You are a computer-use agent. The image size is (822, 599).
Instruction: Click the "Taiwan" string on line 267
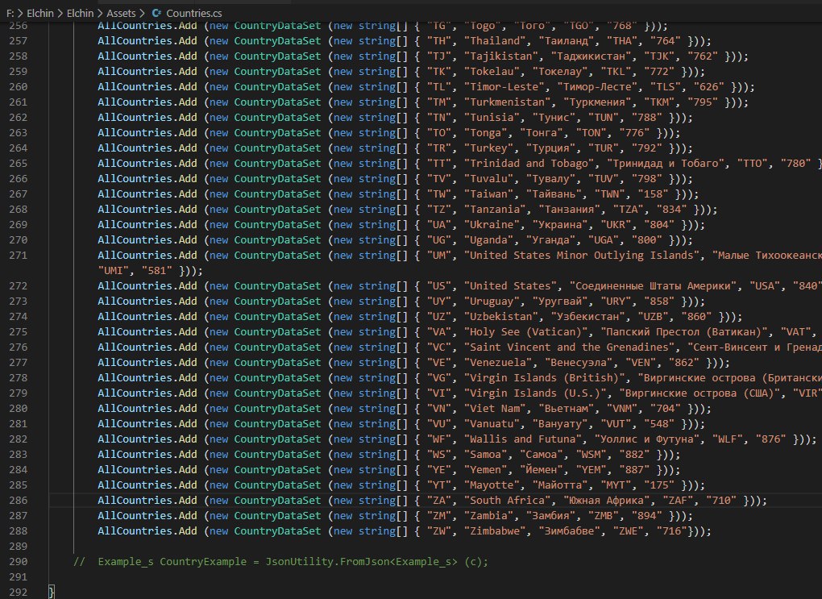[x=488, y=194]
